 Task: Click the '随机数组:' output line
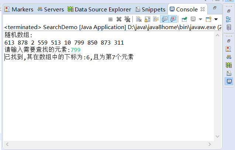(18, 35)
